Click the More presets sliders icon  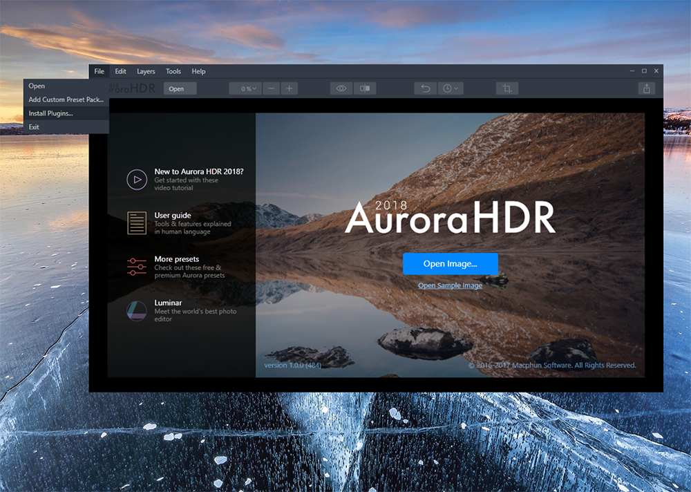(137, 267)
